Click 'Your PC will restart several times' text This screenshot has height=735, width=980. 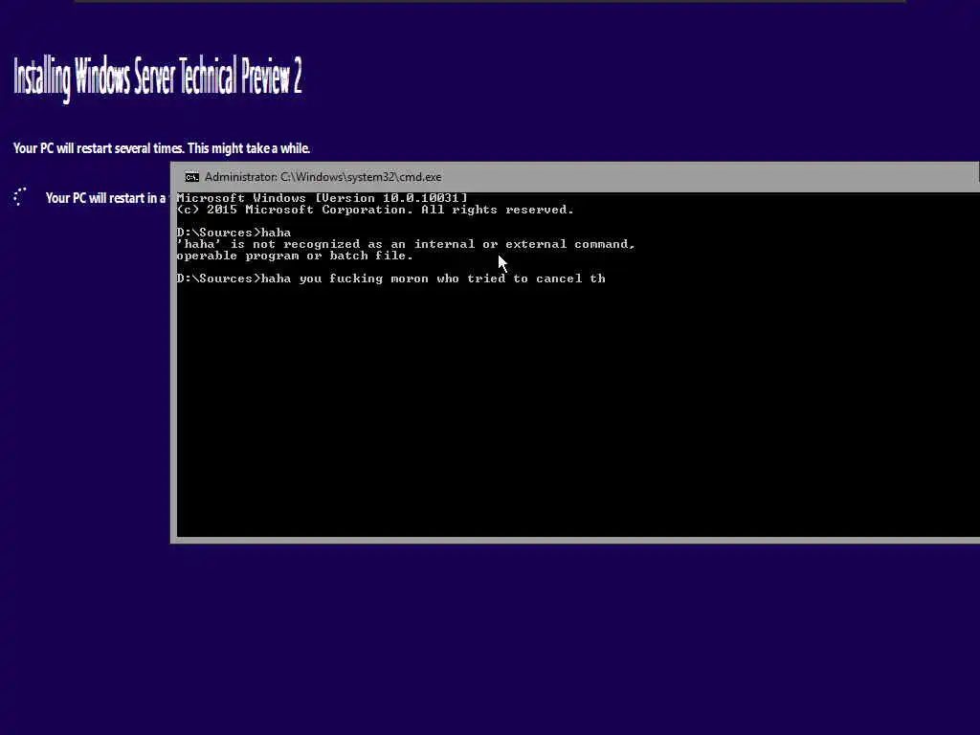[x=162, y=148]
